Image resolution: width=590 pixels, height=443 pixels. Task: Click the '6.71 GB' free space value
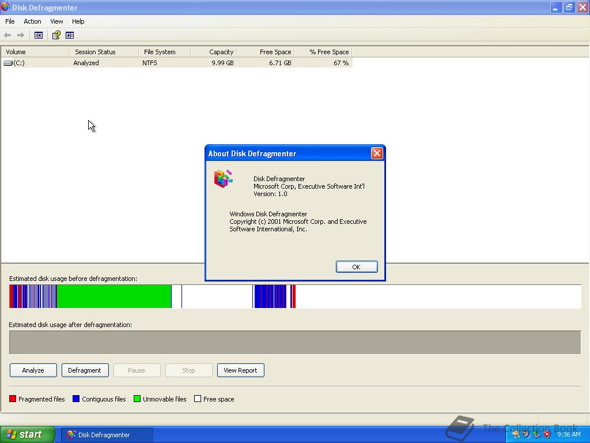point(280,63)
